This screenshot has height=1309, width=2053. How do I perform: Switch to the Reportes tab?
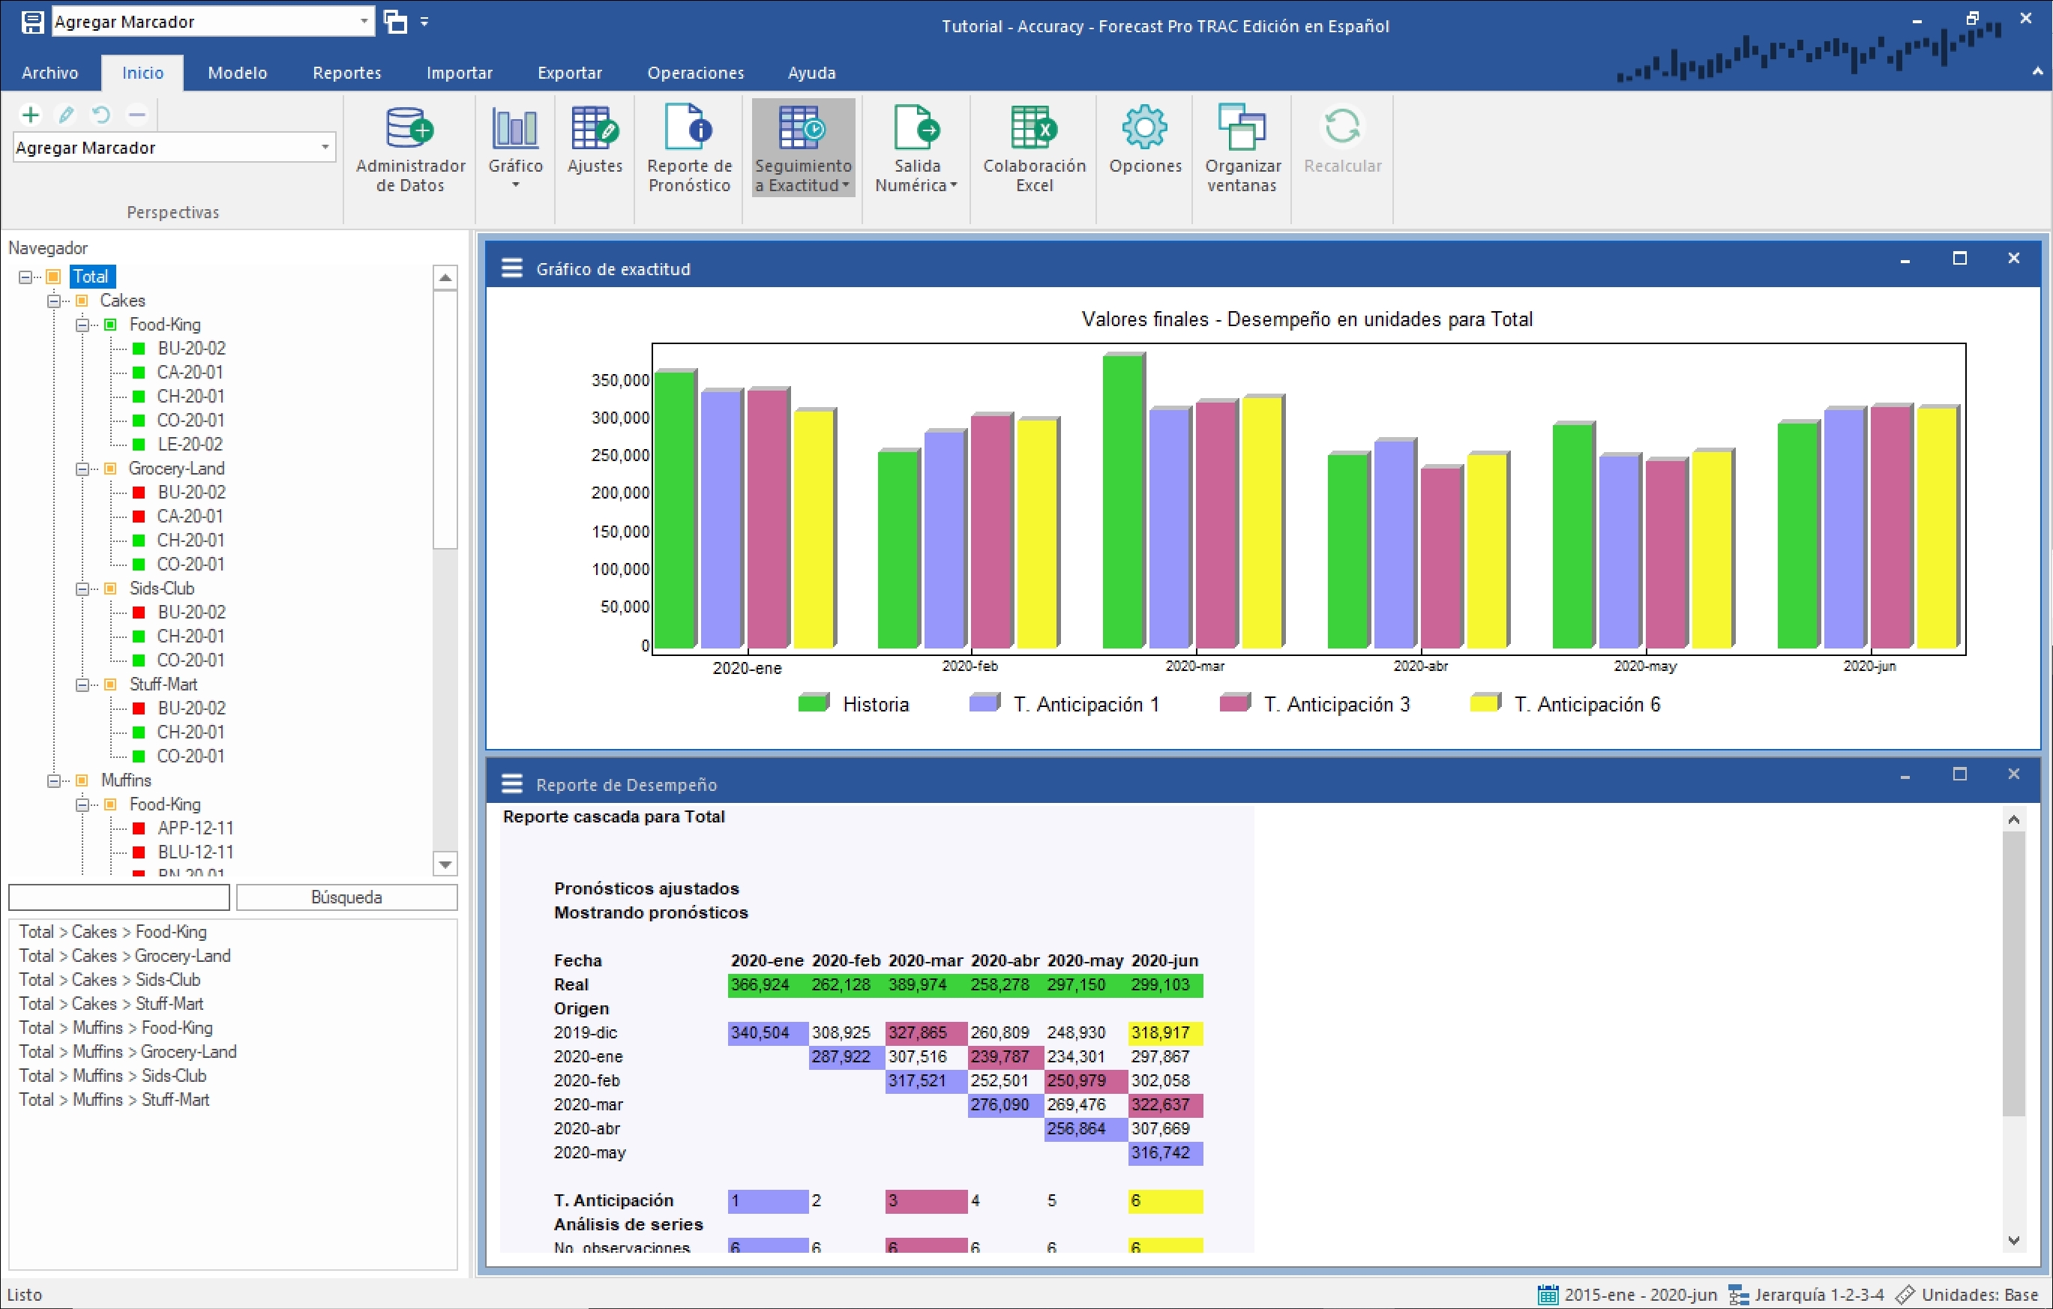point(346,73)
